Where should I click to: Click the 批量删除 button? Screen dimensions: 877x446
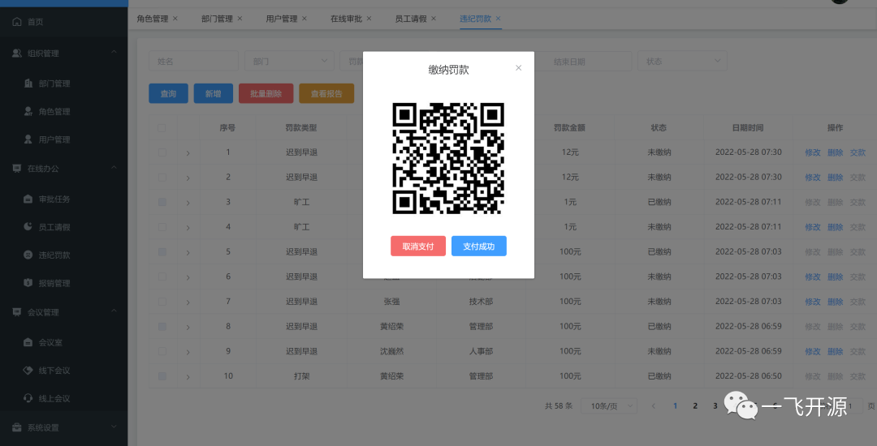[266, 94]
